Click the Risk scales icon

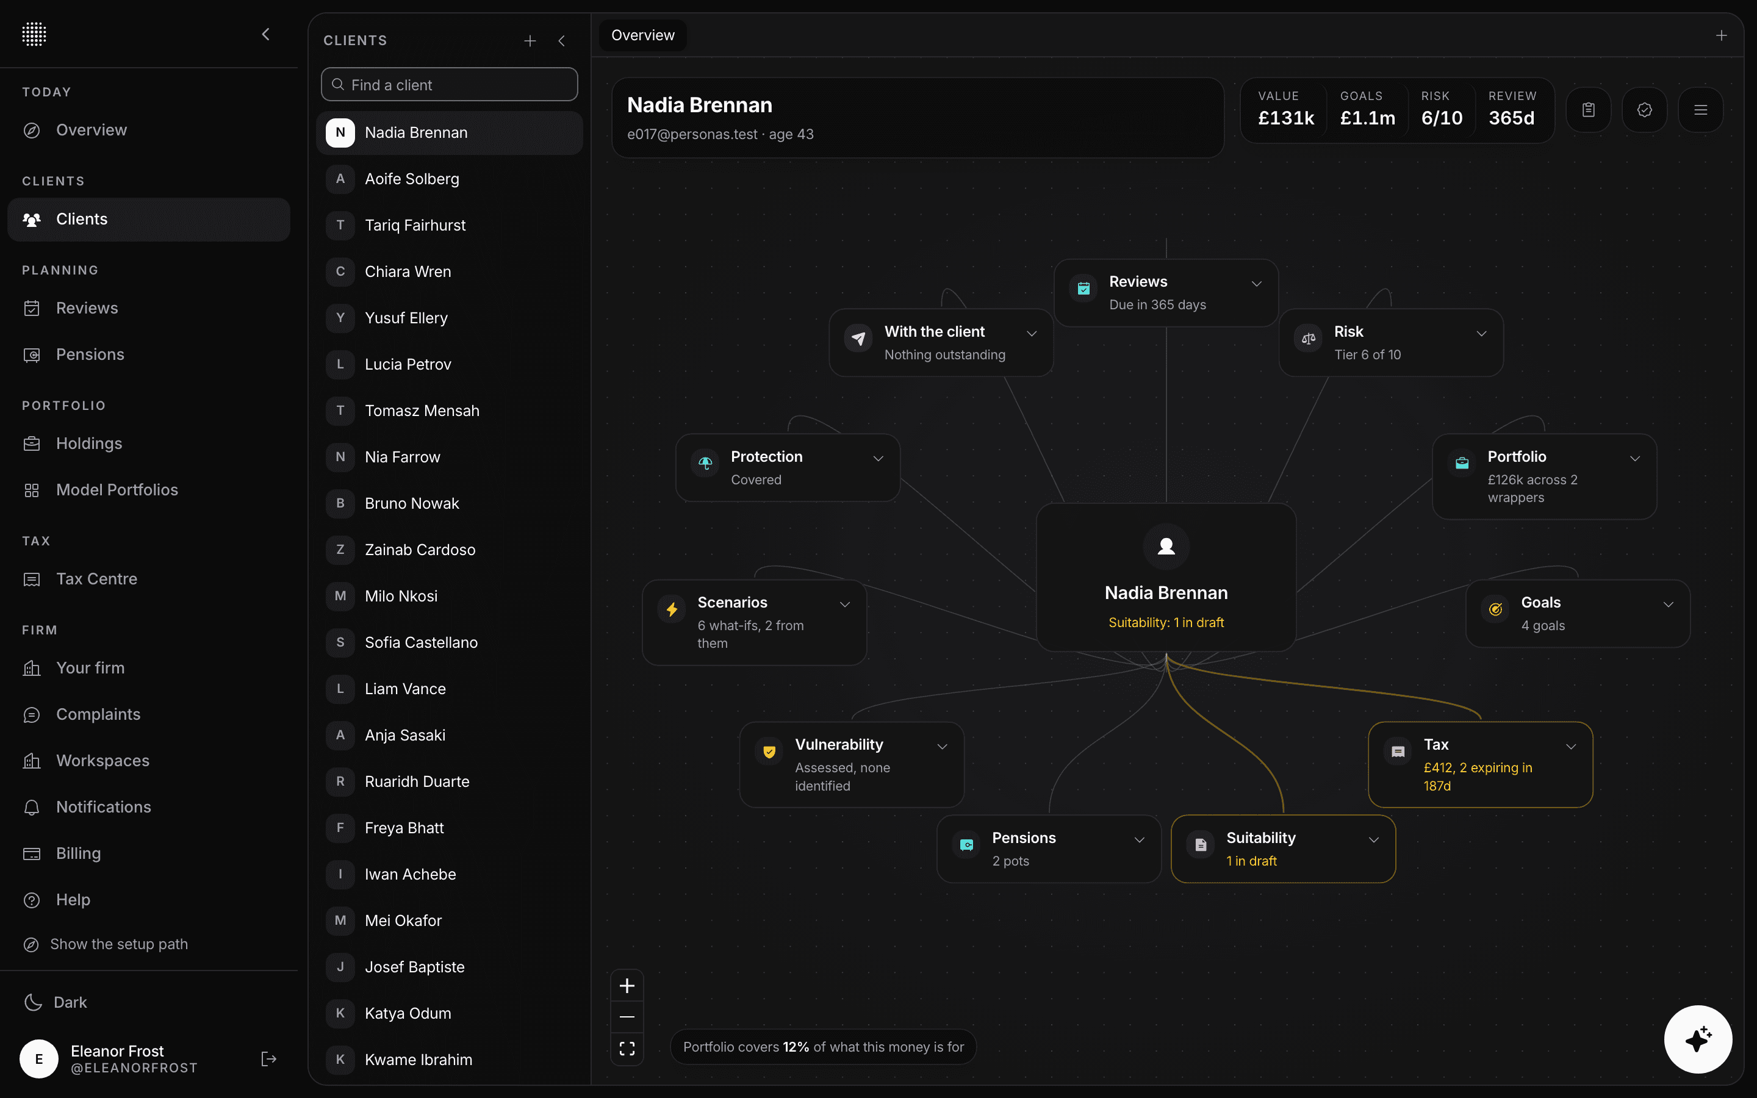(1309, 339)
